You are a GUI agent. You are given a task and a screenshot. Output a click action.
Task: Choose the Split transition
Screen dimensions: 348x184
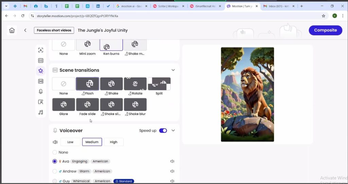(x=159, y=84)
